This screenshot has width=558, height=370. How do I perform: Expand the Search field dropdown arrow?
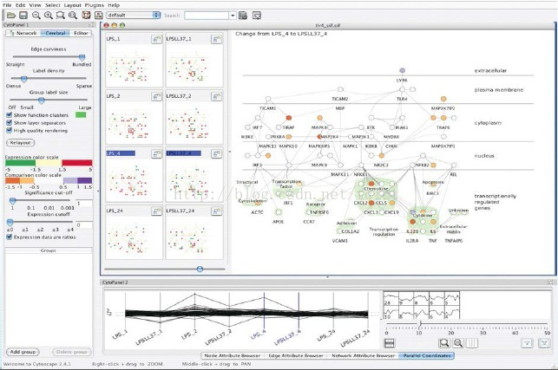click(232, 16)
